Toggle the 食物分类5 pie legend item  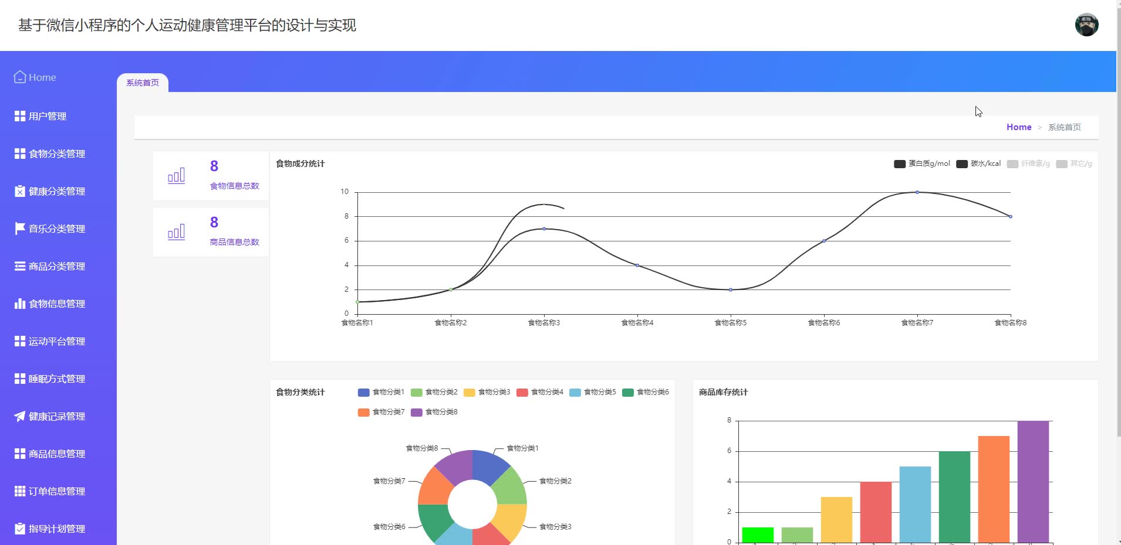pyautogui.click(x=594, y=392)
